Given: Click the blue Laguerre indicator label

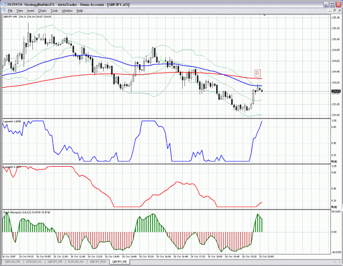Looking at the screenshot, I should 12,121.
